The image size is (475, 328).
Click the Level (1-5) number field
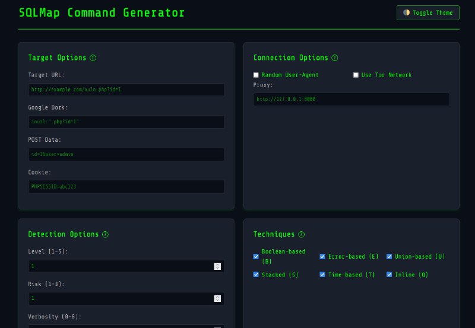(126, 266)
